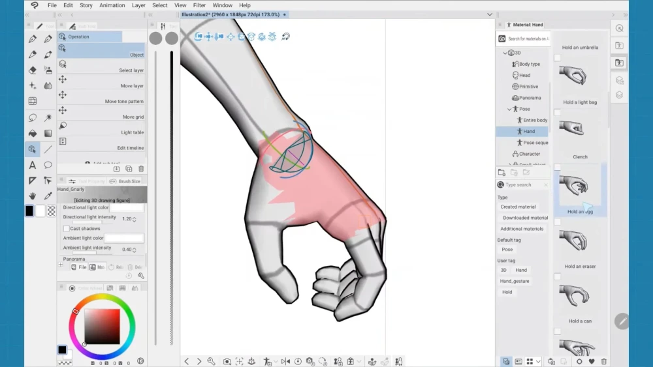This screenshot has width=653, height=367.
Task: Collapse the 3D tree node
Action: pyautogui.click(x=505, y=53)
